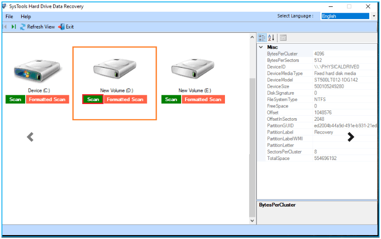Click the Device (C:) drive label
The height and width of the screenshot is (239, 381).
tap(39, 91)
